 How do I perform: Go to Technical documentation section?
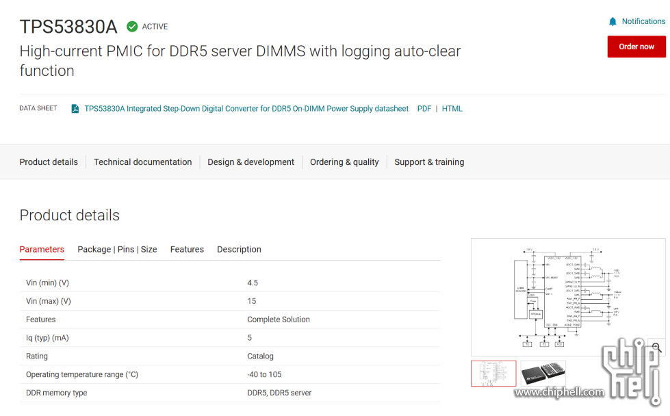point(143,162)
